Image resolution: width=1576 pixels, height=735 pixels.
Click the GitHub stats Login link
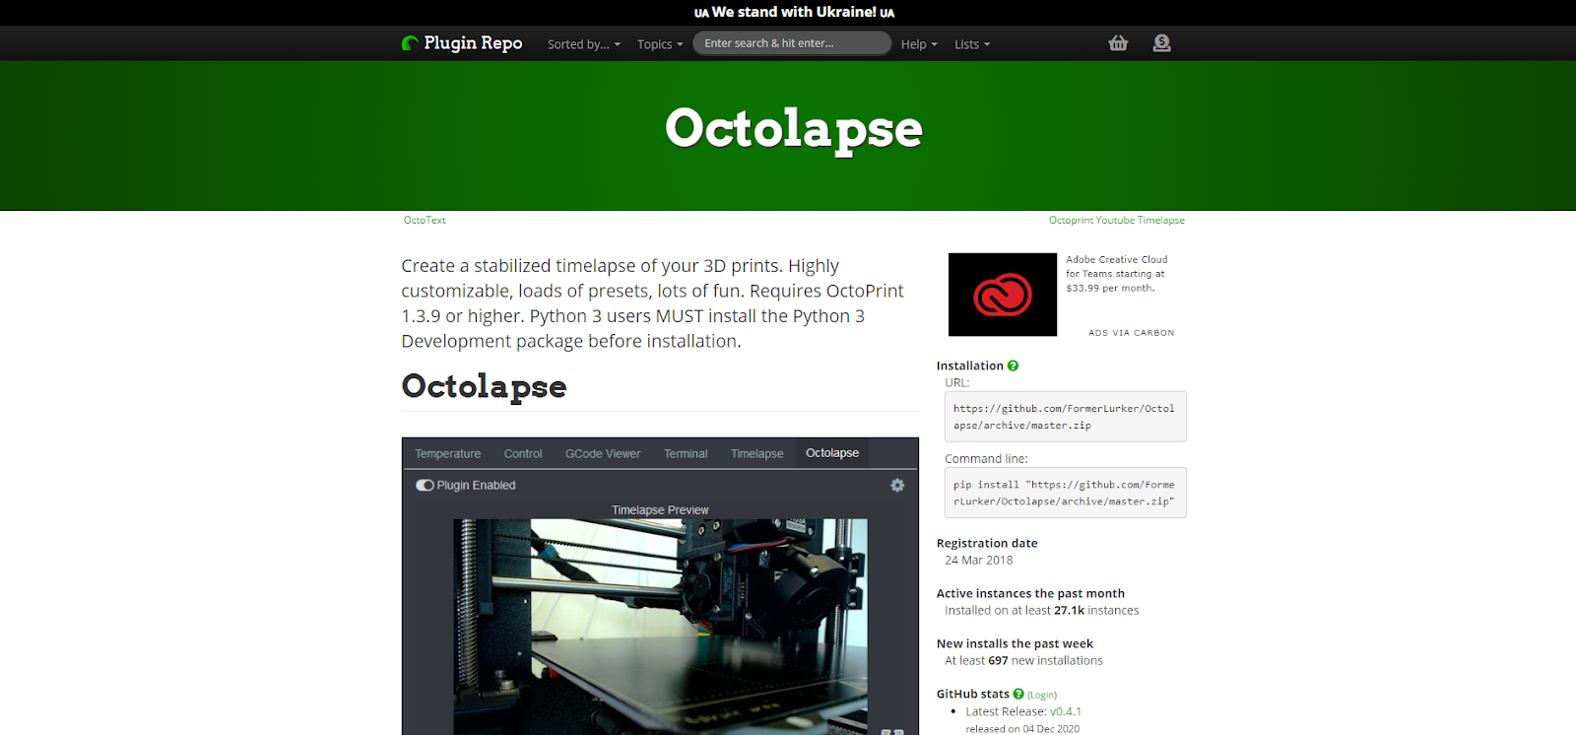tap(1042, 695)
